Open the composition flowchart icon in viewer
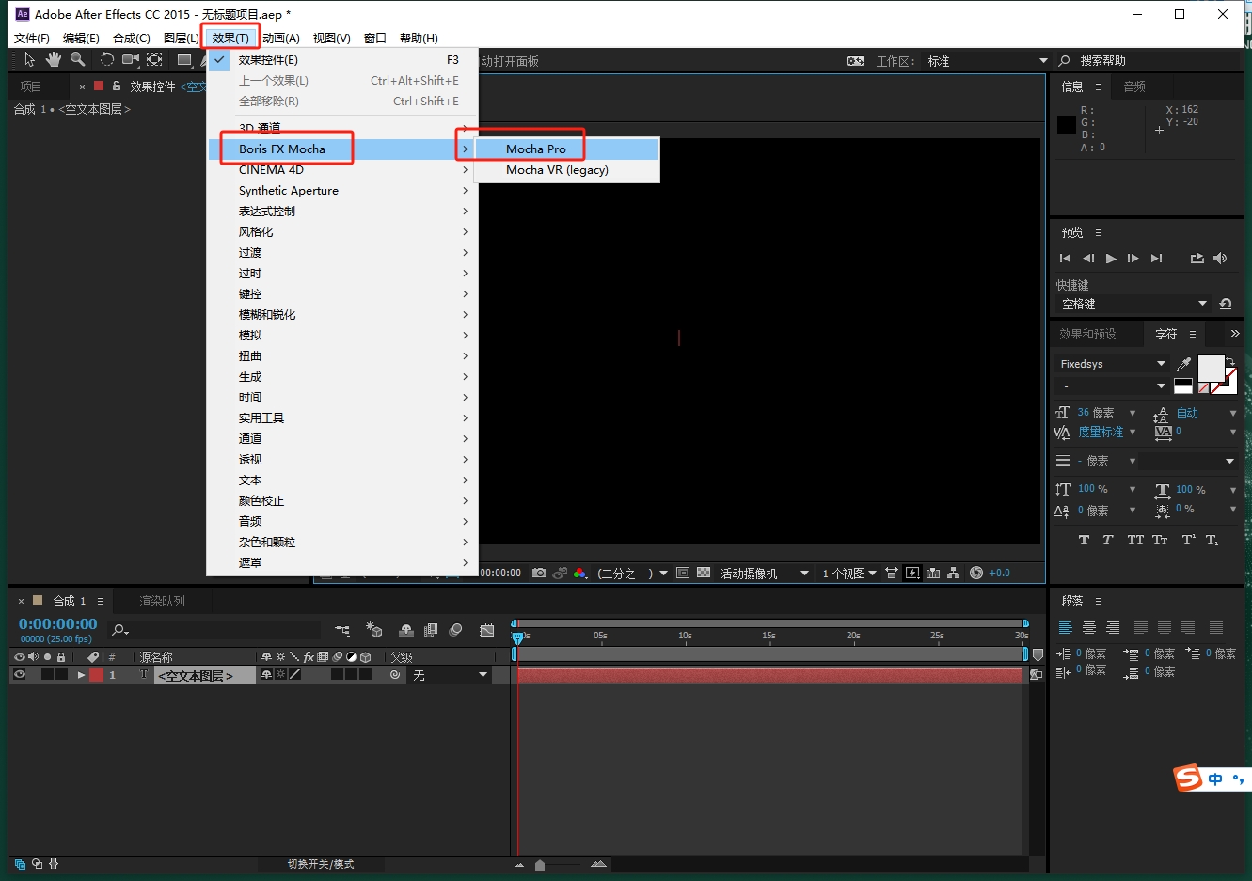Viewport: 1252px width, 881px height. 954,573
